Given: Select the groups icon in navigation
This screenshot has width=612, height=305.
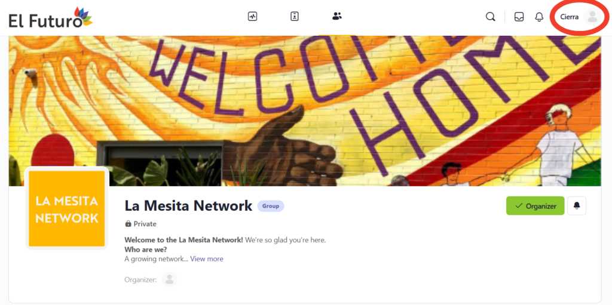Looking at the screenshot, I should pyautogui.click(x=337, y=16).
